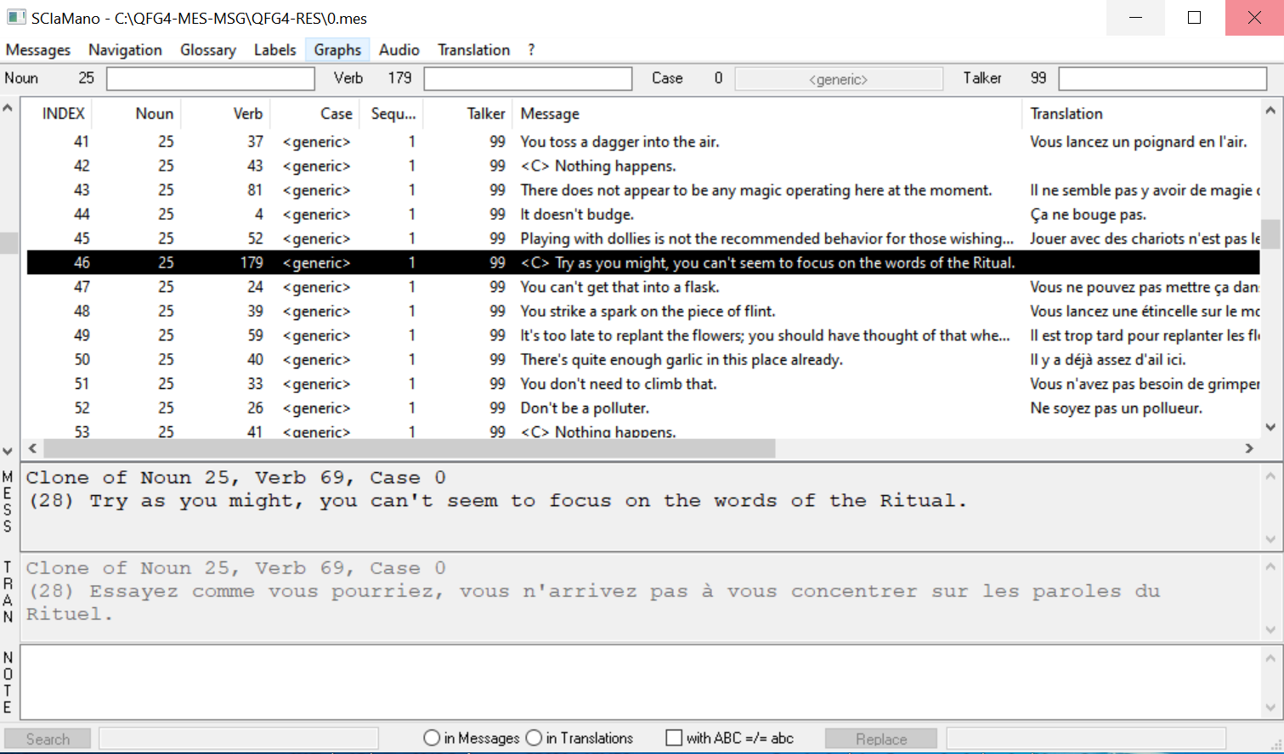Click the horizontal scroll left arrow
Viewport: 1284px width, 754px height.
coord(33,447)
